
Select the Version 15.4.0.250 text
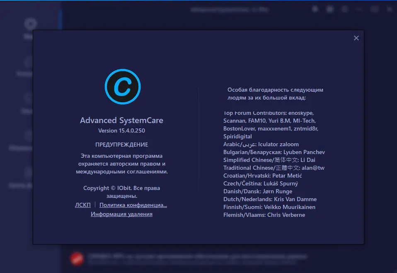pos(121,131)
